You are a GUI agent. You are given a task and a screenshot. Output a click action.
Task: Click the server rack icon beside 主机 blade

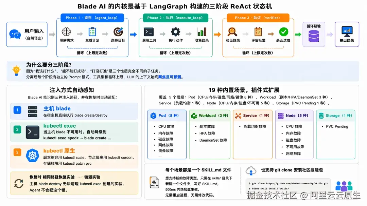point(33,111)
